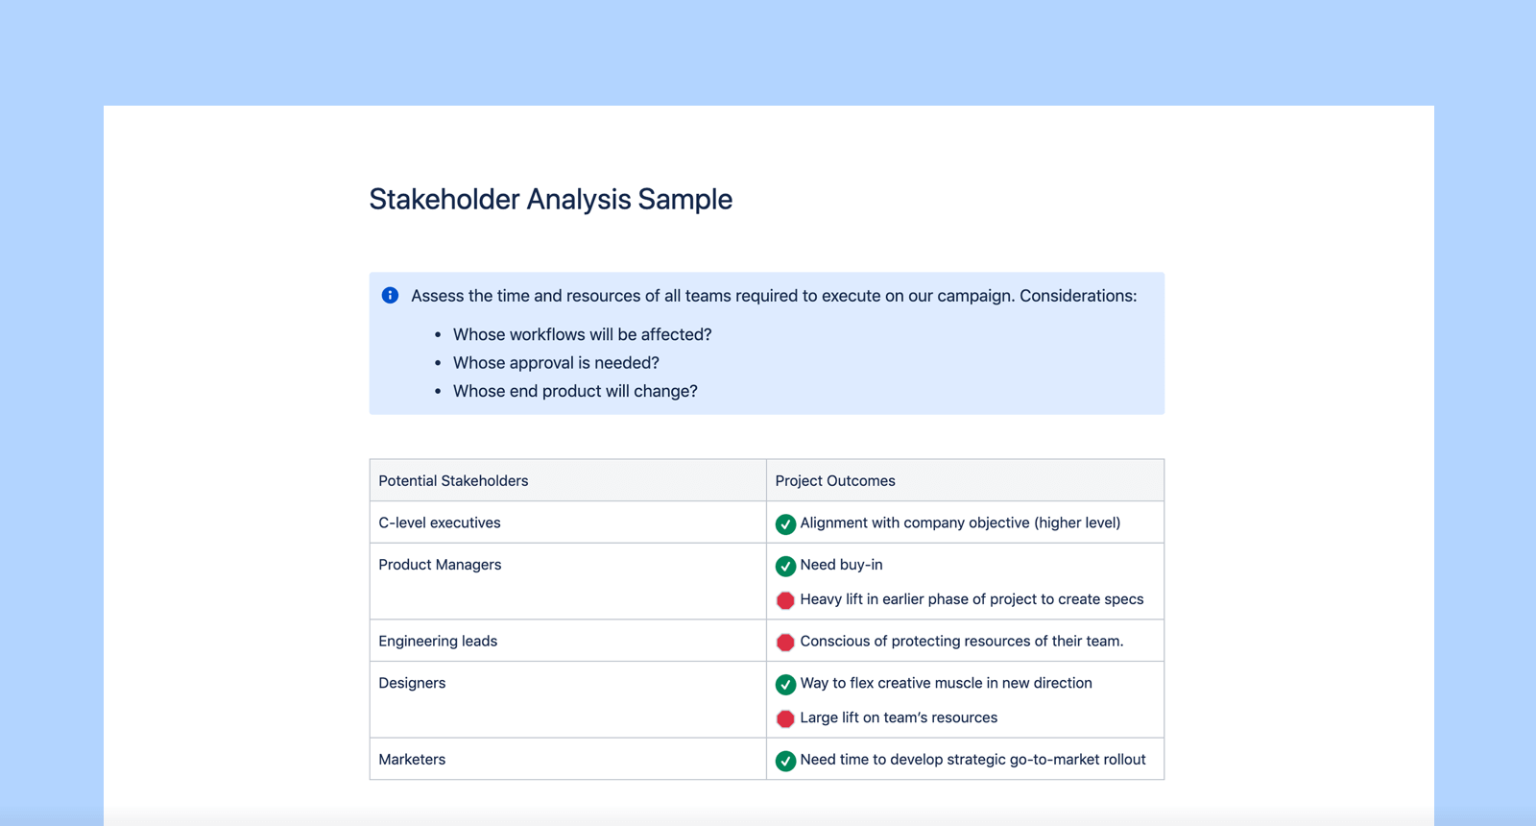This screenshot has height=826, width=1536.
Task: Select the Marketers cell
Action: (412, 759)
